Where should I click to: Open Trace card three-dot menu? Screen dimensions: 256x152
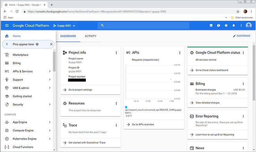116,125
